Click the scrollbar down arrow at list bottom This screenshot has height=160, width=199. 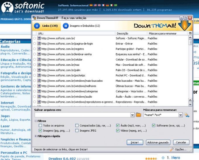click(x=190, y=104)
